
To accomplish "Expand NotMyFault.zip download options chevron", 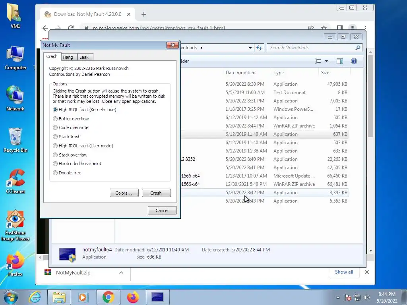I will click(x=121, y=272).
